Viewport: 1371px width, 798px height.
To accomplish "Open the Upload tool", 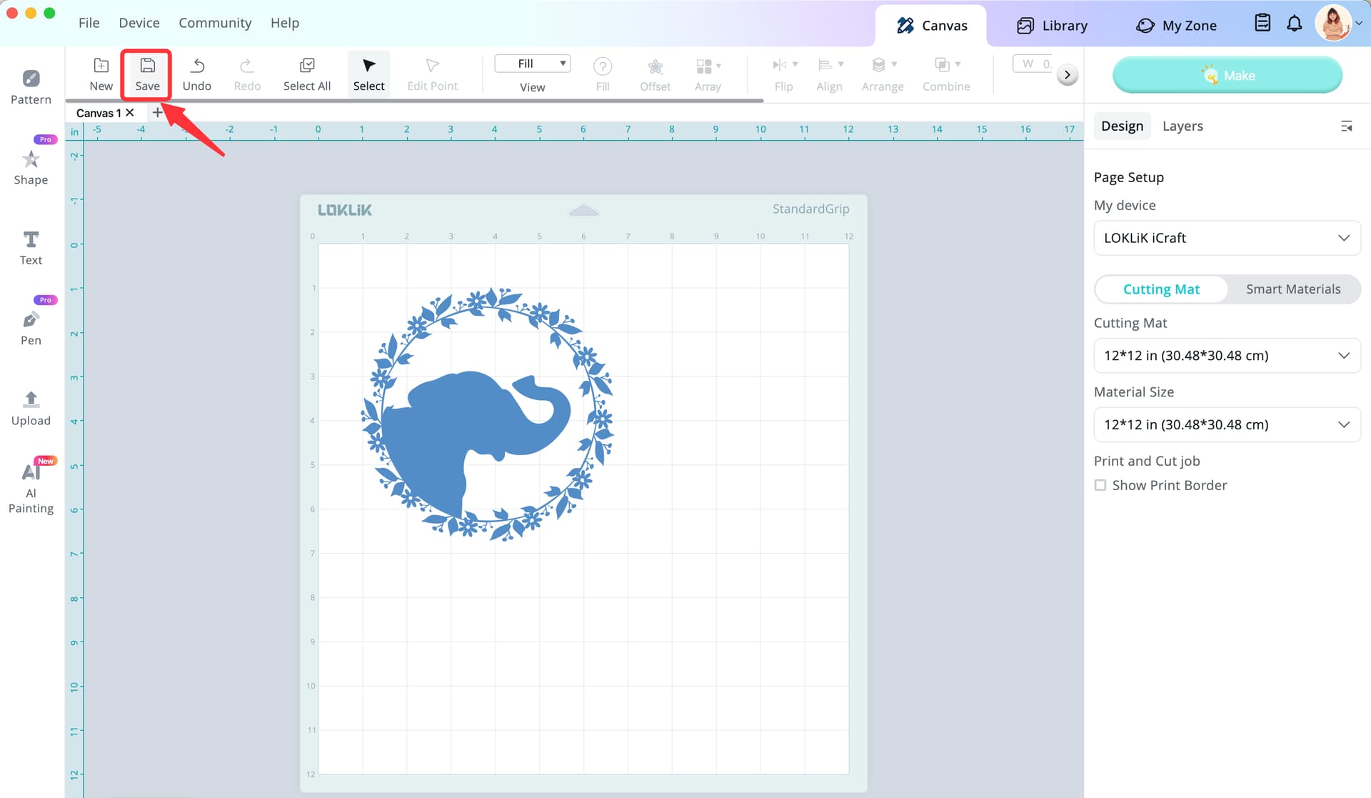I will point(31,409).
